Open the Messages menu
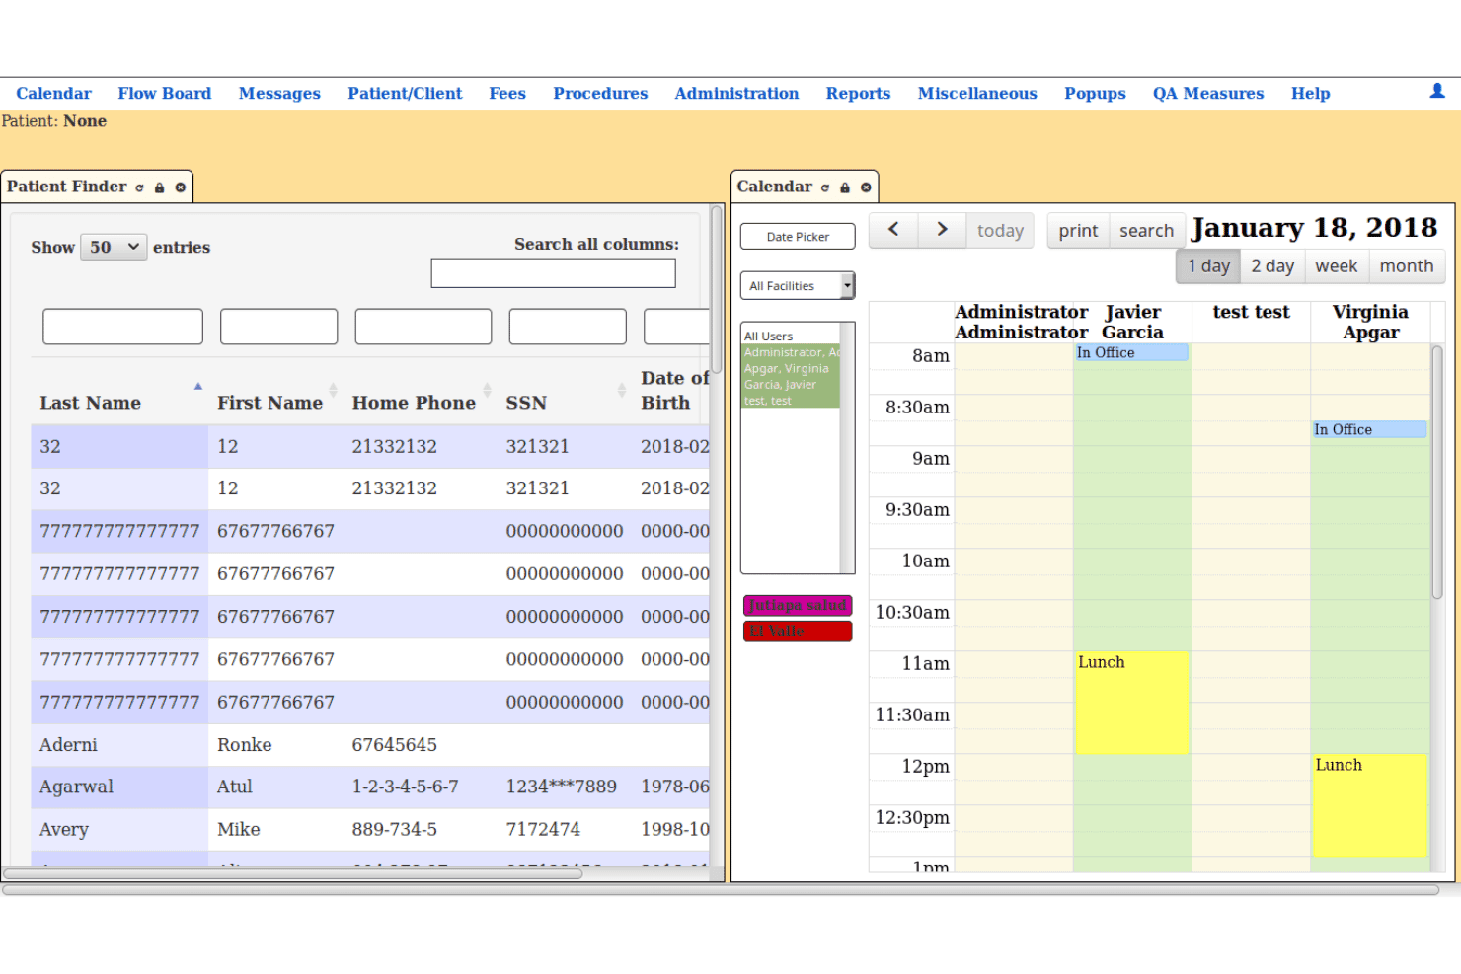1461x974 pixels. pyautogui.click(x=279, y=93)
